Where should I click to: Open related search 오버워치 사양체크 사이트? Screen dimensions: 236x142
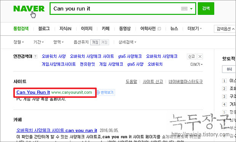coord(92,56)
